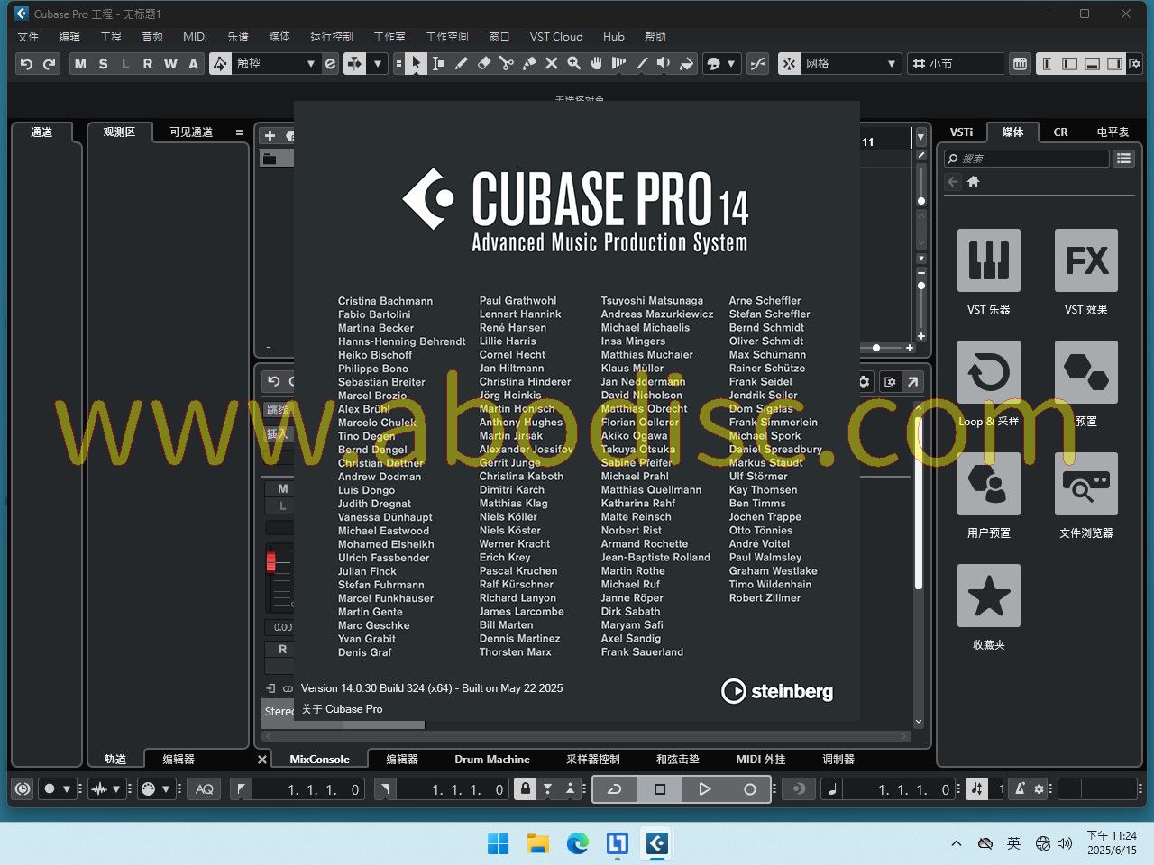Open the Drum Machine lower tab
Image resolution: width=1154 pixels, height=865 pixels.
tap(492, 760)
